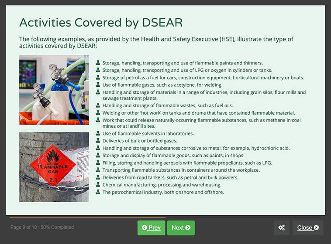The image size is (331, 244).
Task: Click flask icon next to solvents in laboratories
Action: [x=98, y=133]
